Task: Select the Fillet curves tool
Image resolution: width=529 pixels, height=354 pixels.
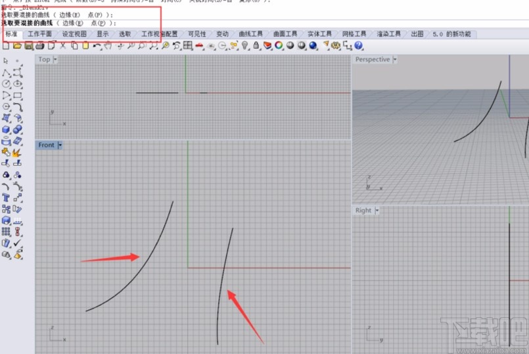Action: click(18, 107)
